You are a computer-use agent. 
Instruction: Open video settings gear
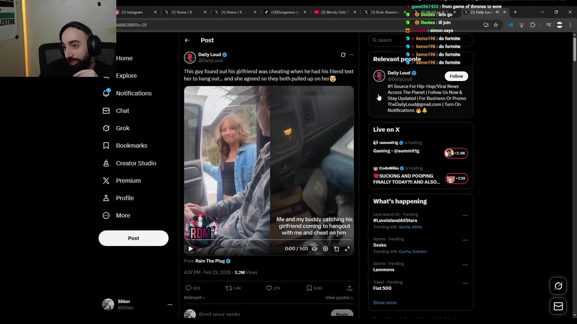pos(325,248)
